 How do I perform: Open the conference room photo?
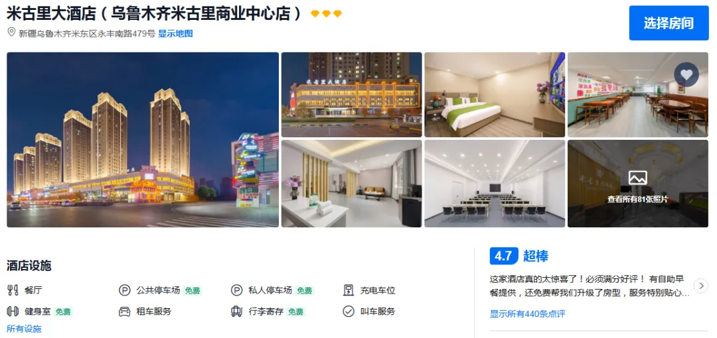pyautogui.click(x=495, y=184)
